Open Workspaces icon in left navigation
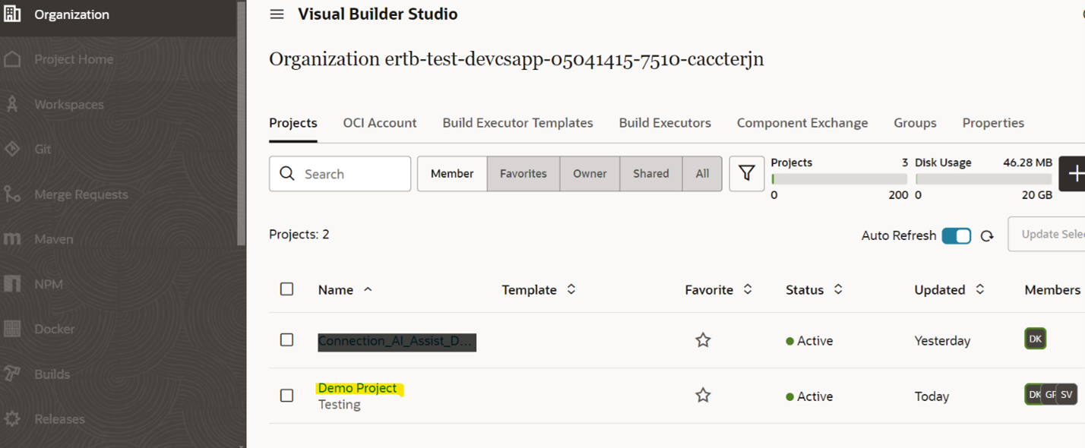The width and height of the screenshot is (1085, 448). point(12,104)
